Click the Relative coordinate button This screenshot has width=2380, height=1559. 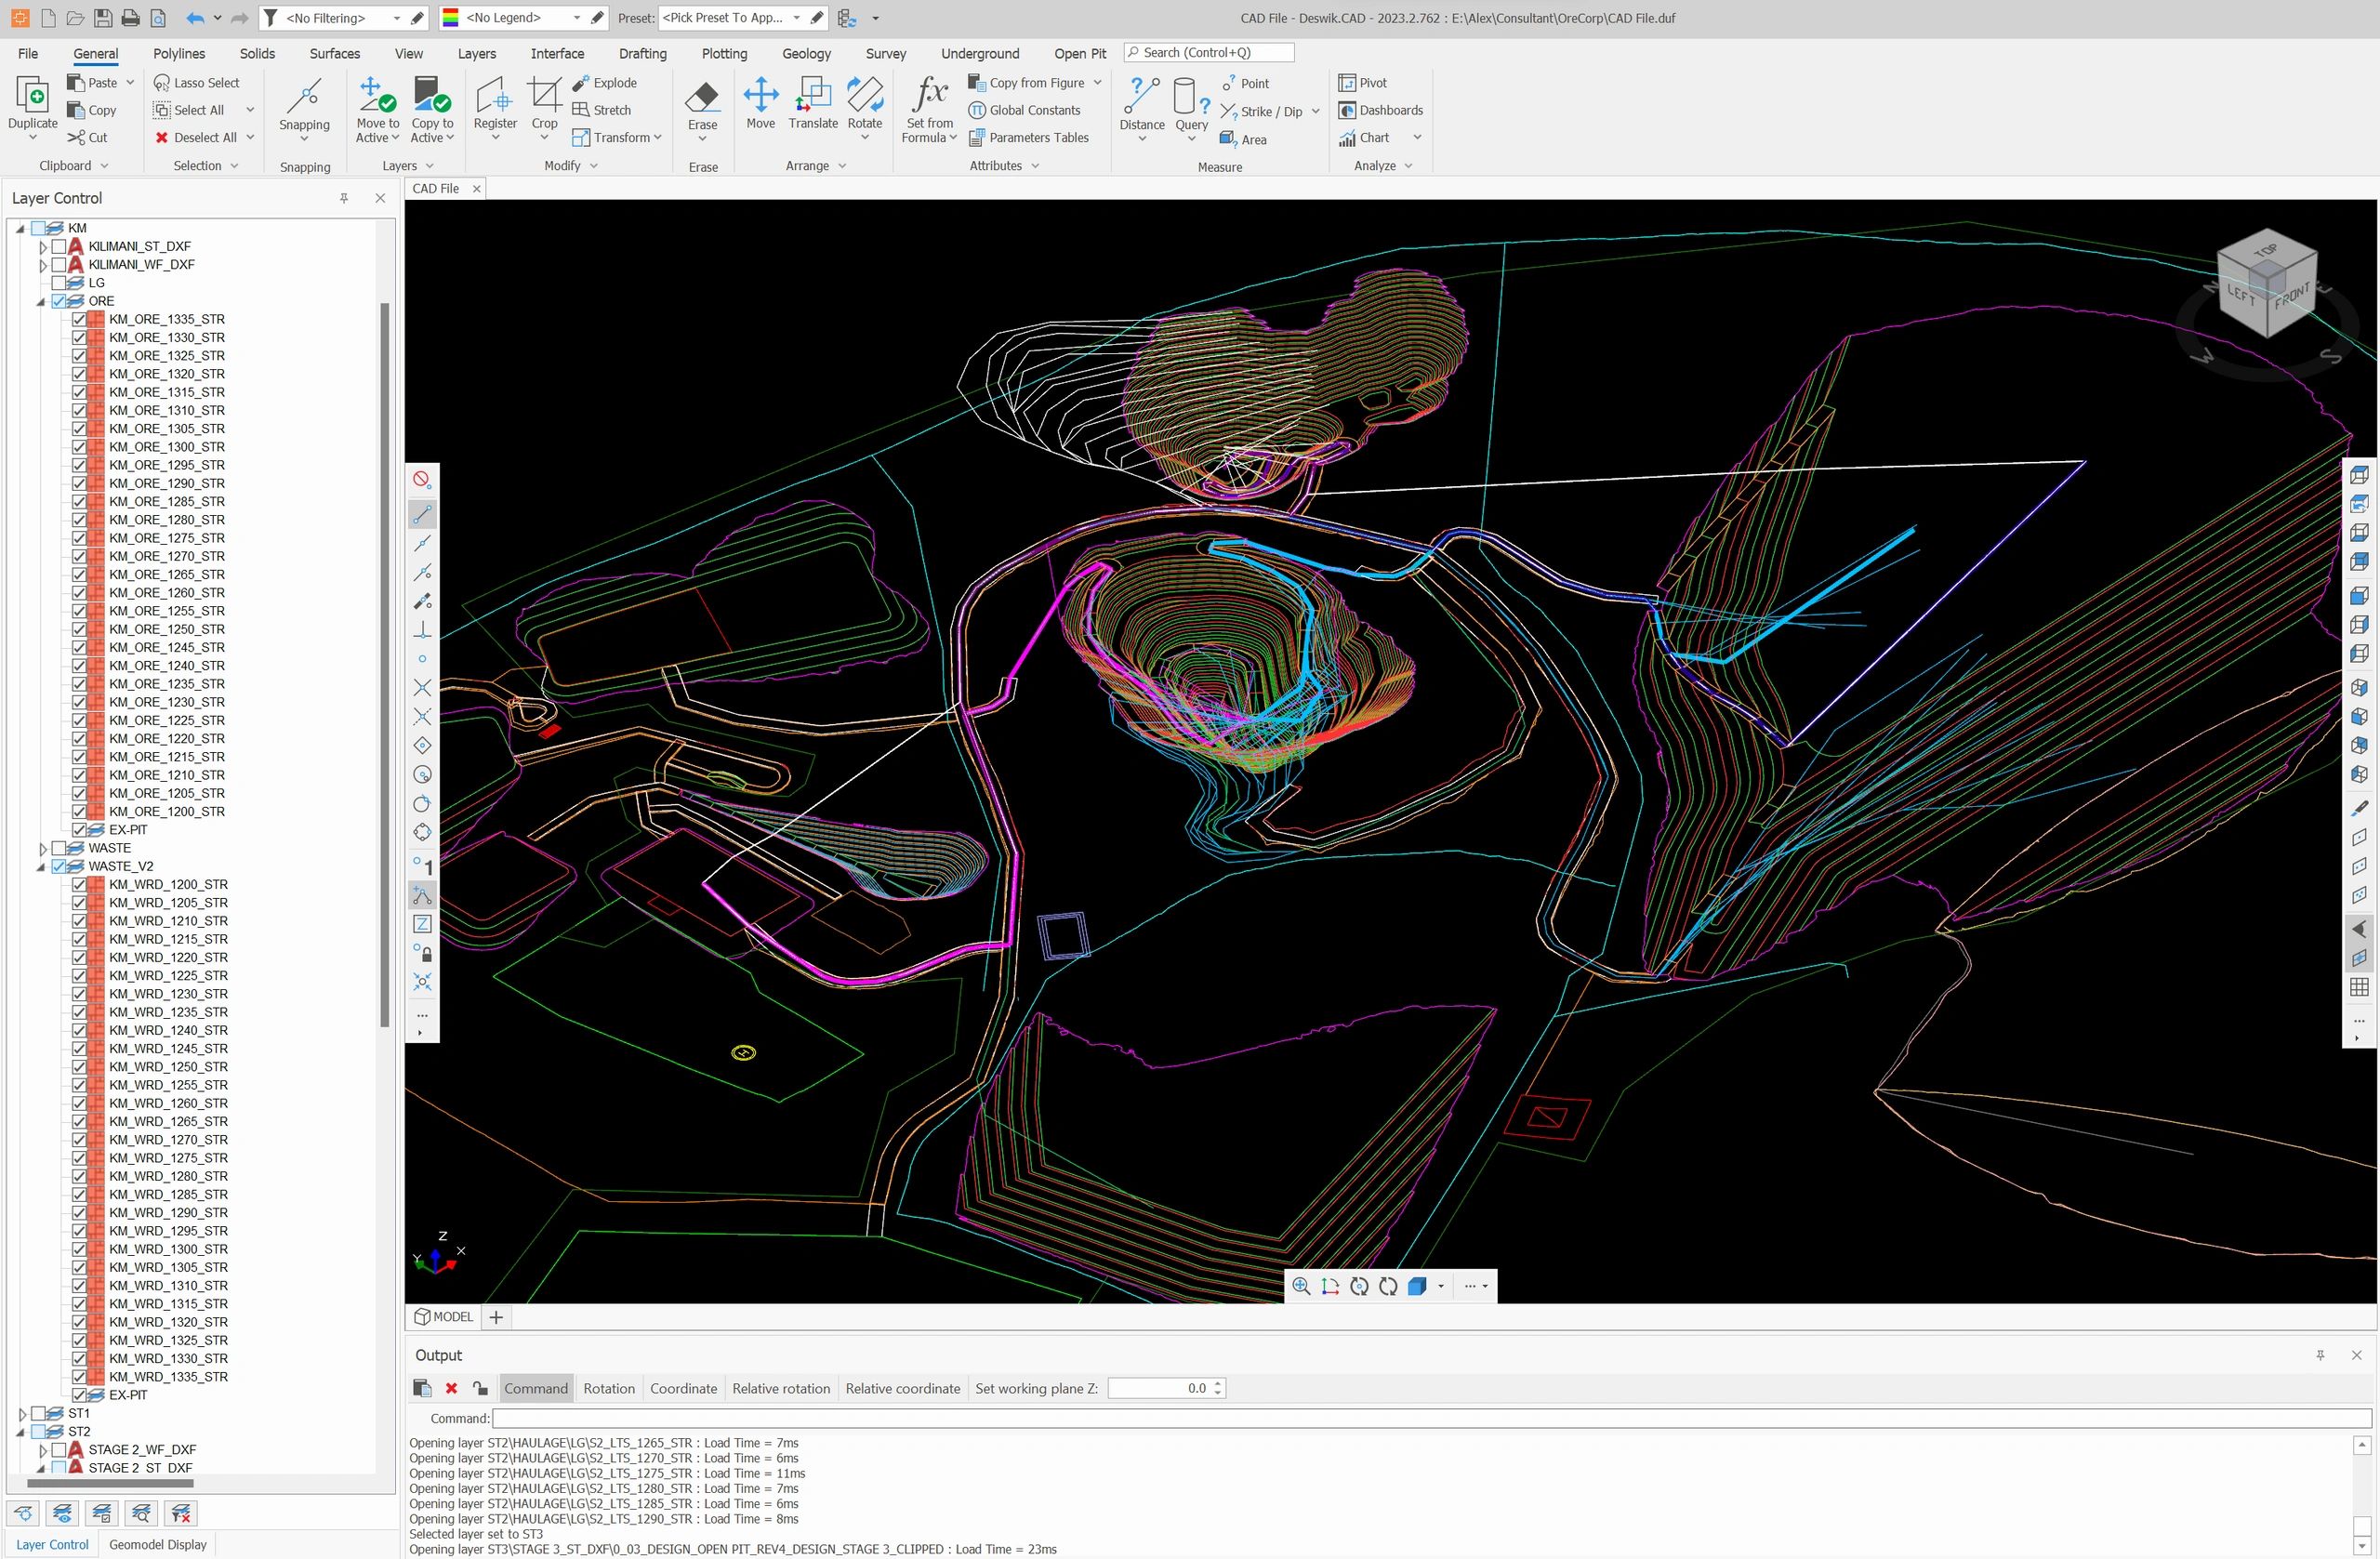[902, 1388]
